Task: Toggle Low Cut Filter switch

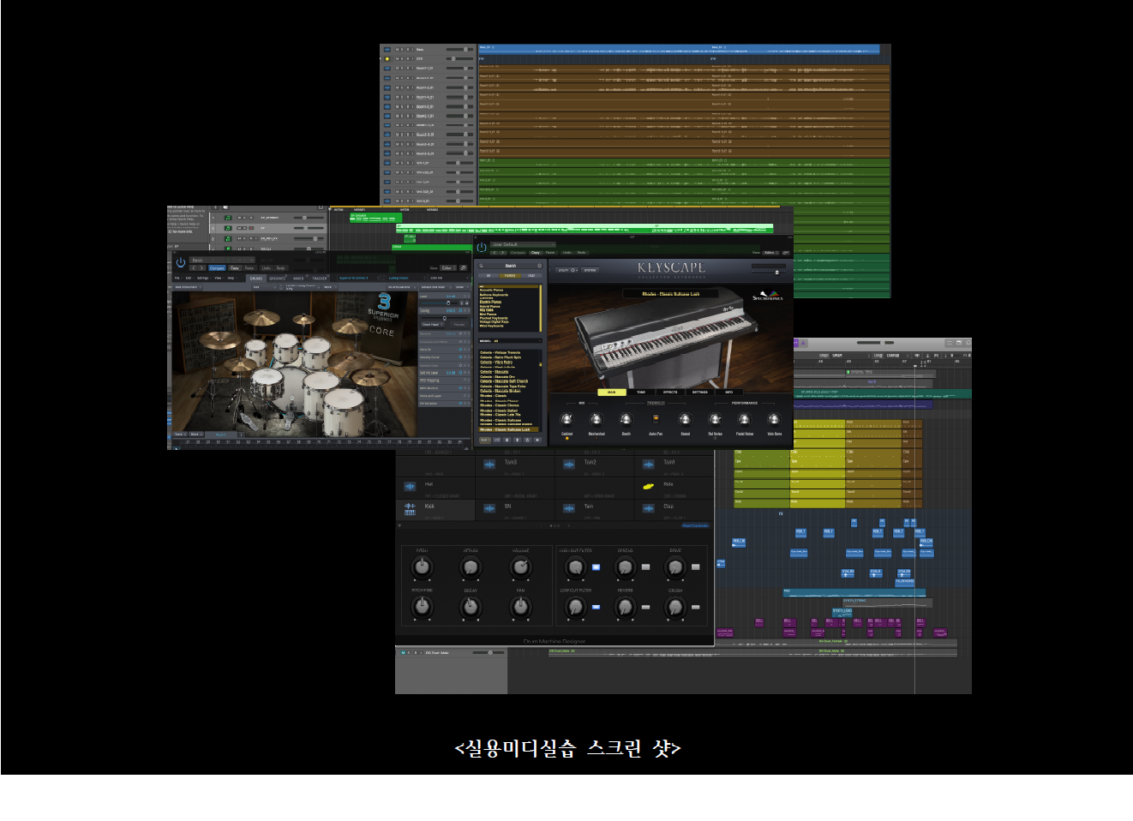Action: coord(596,607)
